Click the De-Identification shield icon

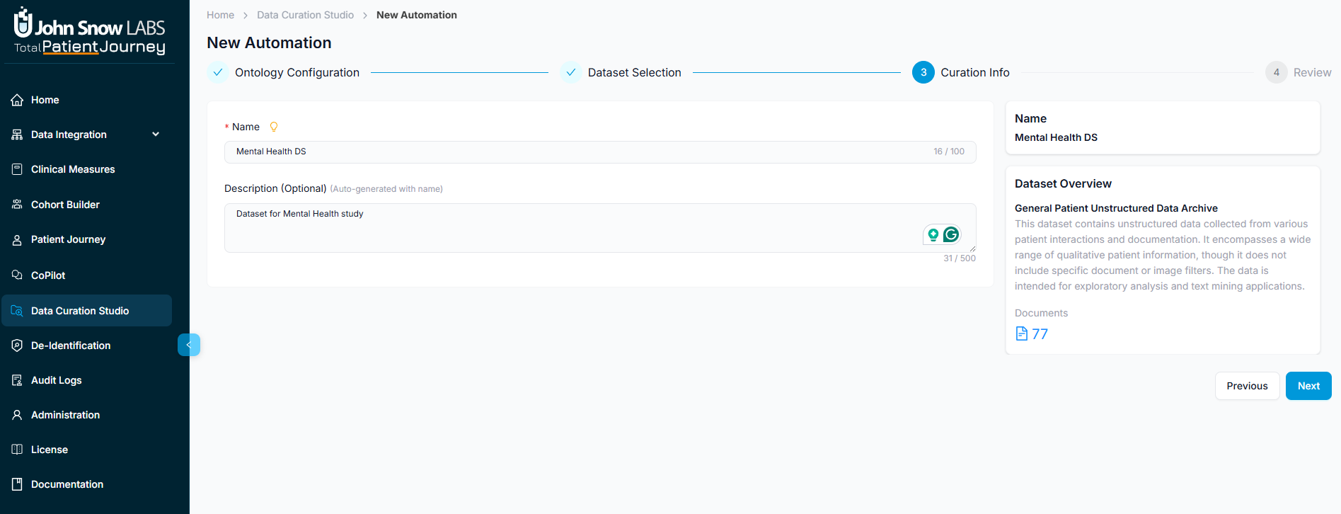point(17,345)
